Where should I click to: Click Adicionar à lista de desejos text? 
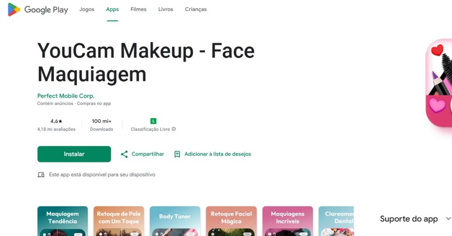218,154
